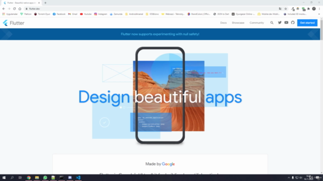
Task: Open the Zamunda bookmark
Action: pyautogui.click(x=116, y=14)
